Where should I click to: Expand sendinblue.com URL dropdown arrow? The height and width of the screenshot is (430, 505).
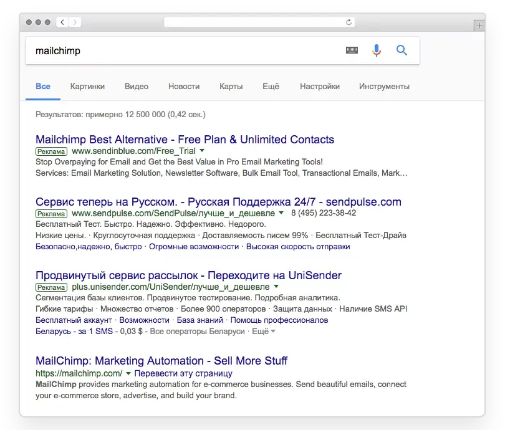[x=202, y=151]
